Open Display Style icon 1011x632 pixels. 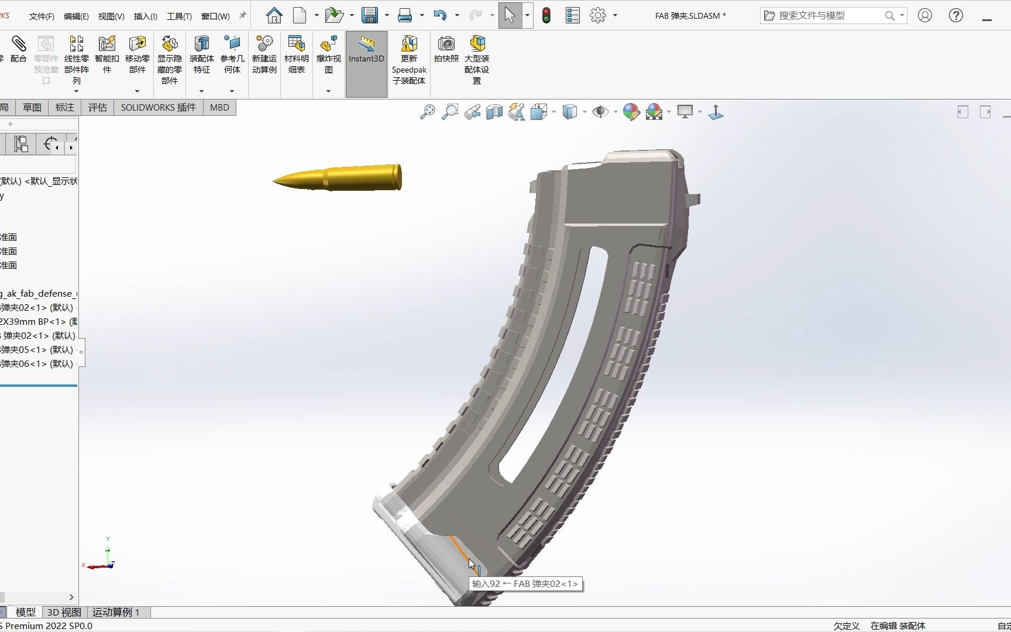pos(570,112)
